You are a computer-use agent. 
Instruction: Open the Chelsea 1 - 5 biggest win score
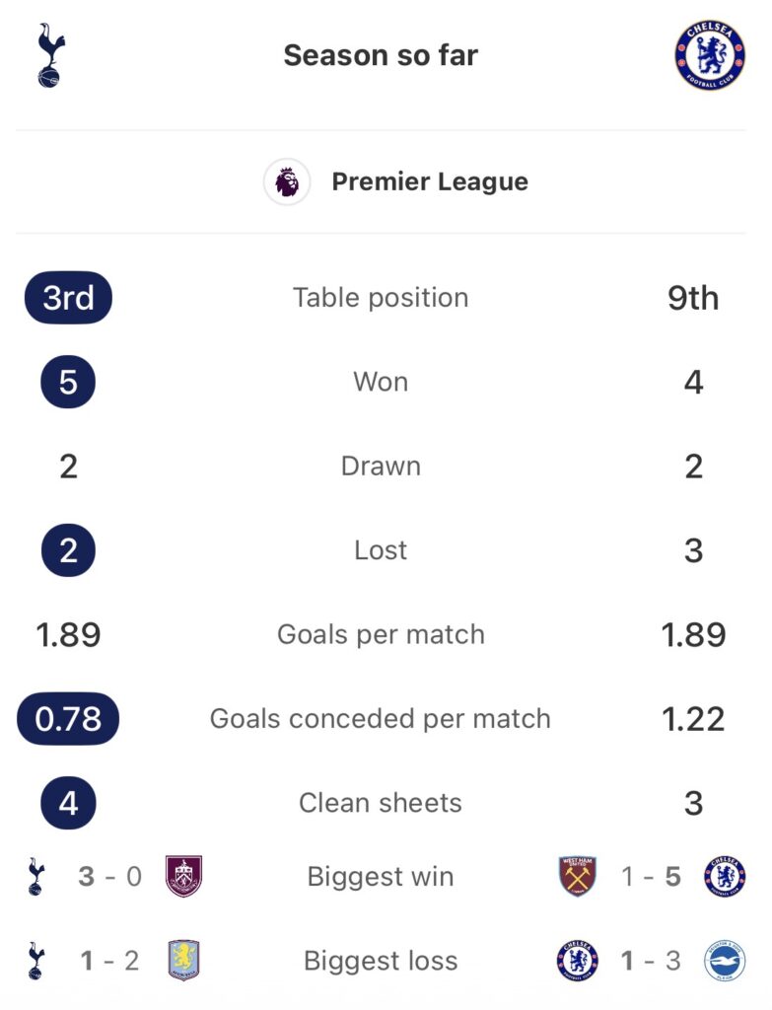(652, 877)
